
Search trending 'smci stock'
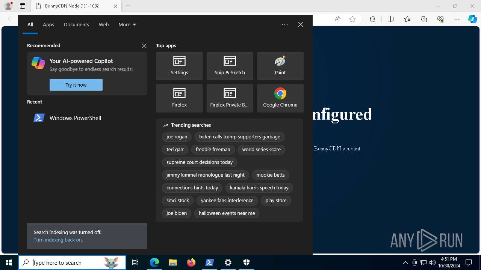tap(178, 201)
